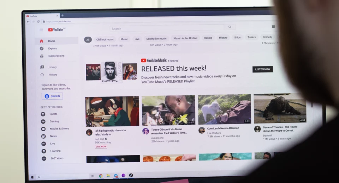The height and width of the screenshot is (183, 339).
Task: Open the Paul Walker tribute thumbnail
Action: pos(168,110)
